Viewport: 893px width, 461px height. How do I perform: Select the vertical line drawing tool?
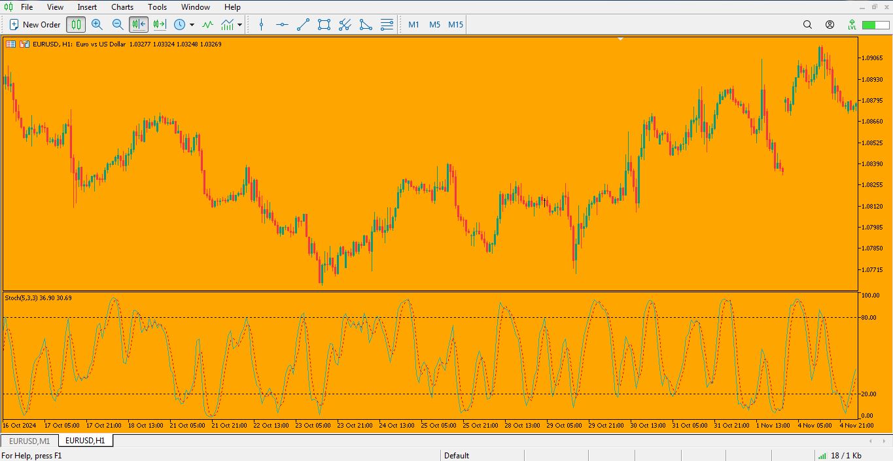pyautogui.click(x=261, y=24)
